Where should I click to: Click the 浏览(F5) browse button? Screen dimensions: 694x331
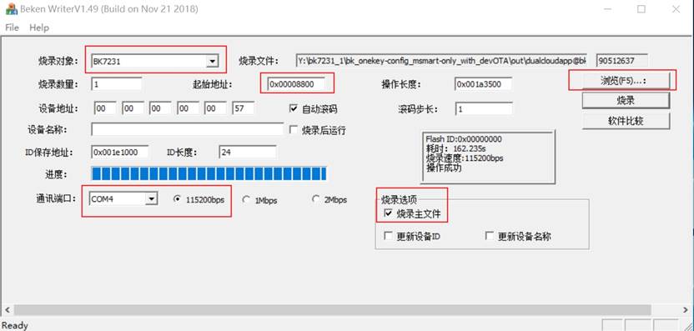[x=623, y=81]
